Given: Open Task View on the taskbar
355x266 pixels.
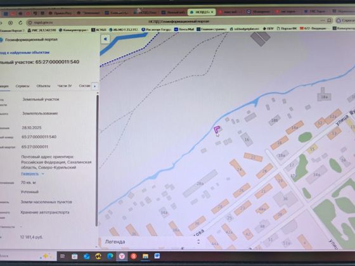Looking at the screenshot, I should coord(63,256).
